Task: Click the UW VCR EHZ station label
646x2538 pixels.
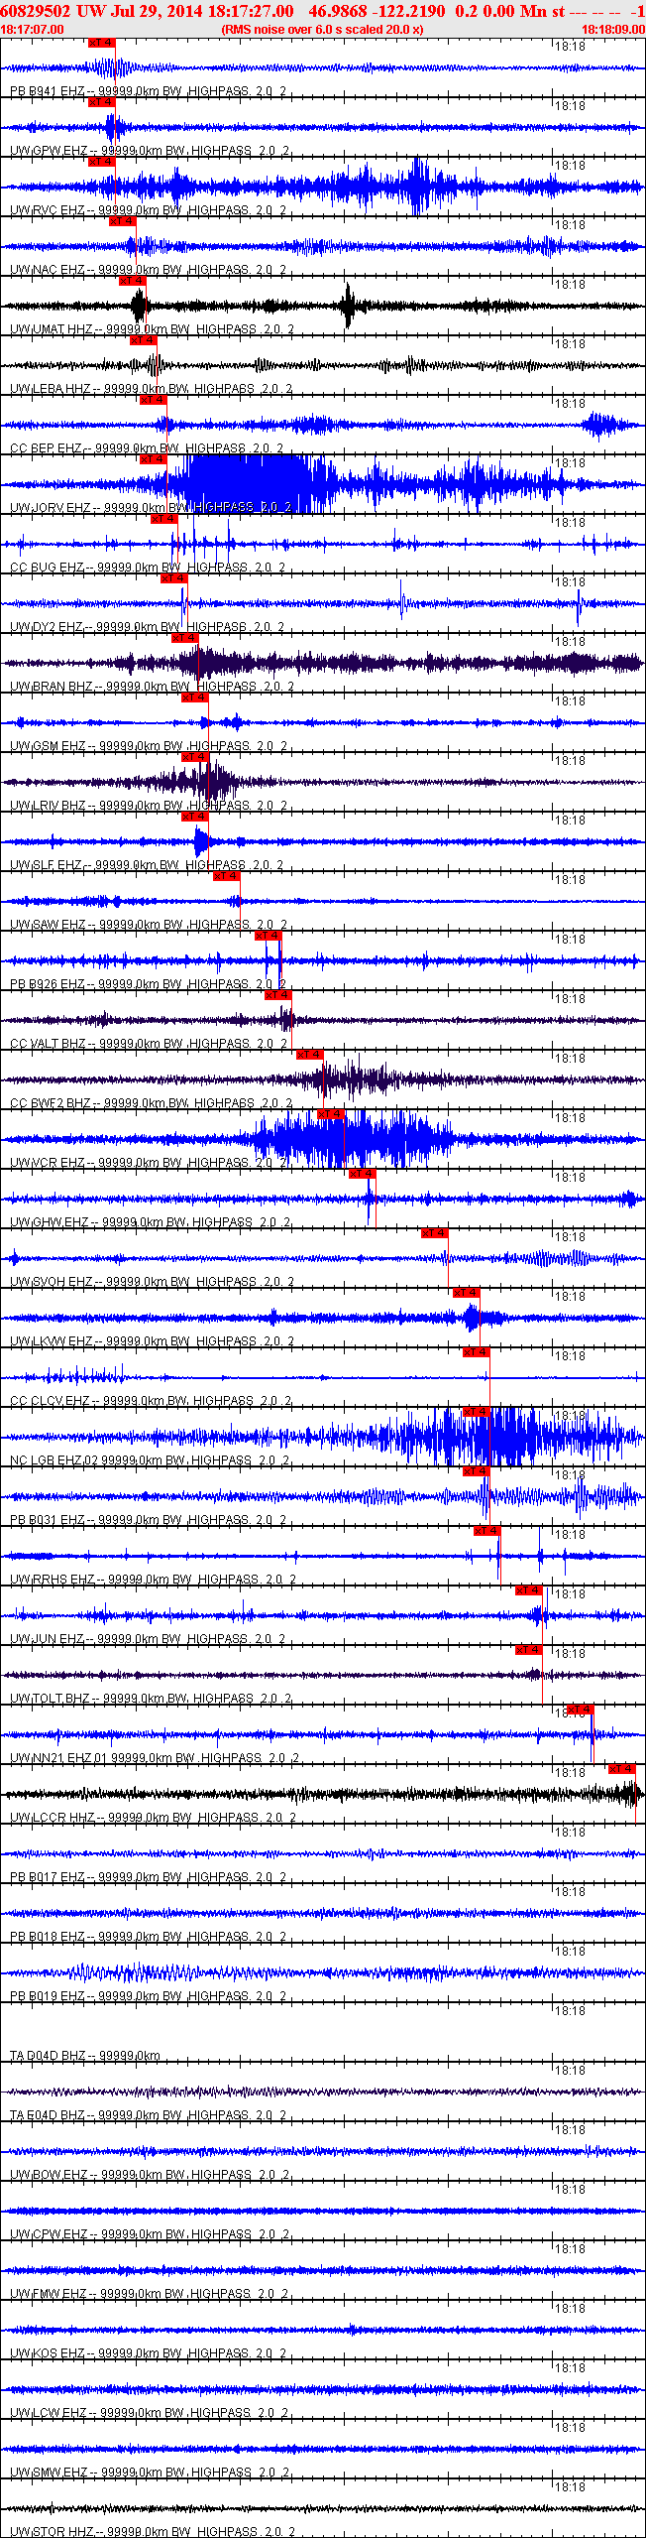Action: tap(48, 1163)
